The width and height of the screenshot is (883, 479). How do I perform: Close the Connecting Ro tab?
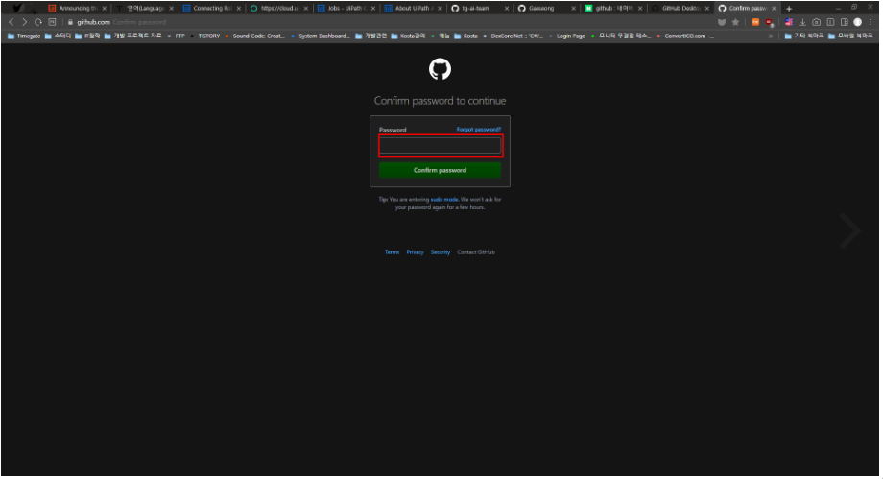[x=239, y=9]
